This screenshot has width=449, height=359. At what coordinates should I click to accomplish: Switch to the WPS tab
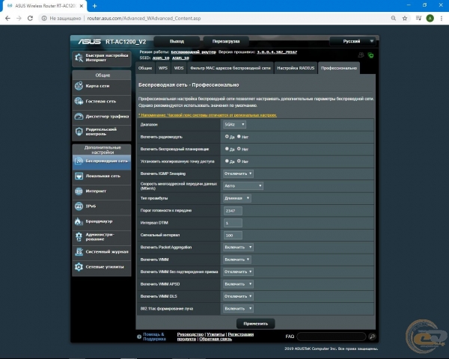(163, 68)
